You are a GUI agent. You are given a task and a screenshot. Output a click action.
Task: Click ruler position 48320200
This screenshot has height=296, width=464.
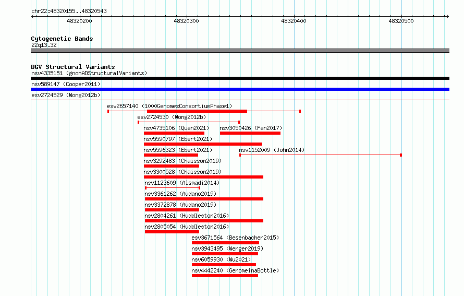coord(80,21)
